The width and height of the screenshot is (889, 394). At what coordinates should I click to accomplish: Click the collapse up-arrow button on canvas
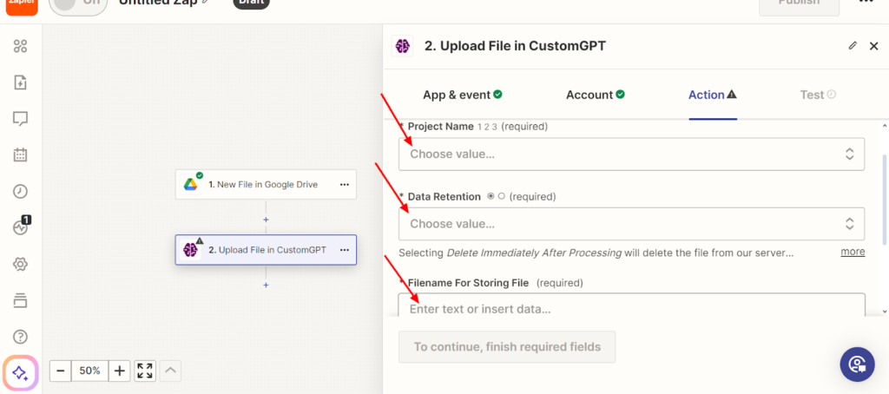171,371
